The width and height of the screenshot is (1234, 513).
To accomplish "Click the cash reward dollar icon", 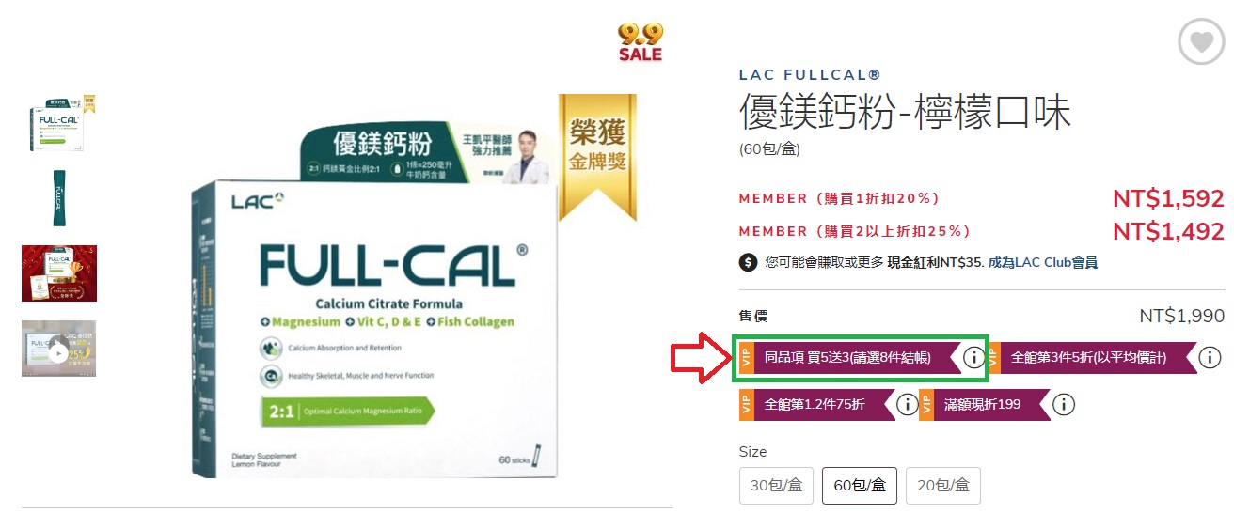I will tap(749, 263).
